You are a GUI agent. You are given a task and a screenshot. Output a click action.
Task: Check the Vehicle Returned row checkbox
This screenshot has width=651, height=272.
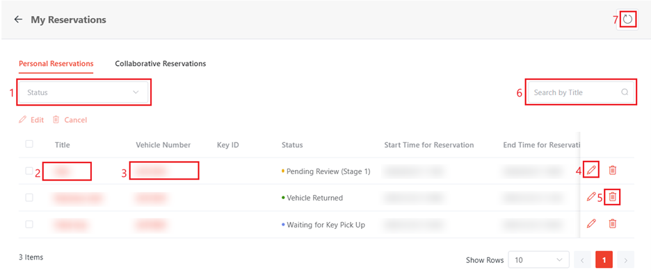point(29,198)
